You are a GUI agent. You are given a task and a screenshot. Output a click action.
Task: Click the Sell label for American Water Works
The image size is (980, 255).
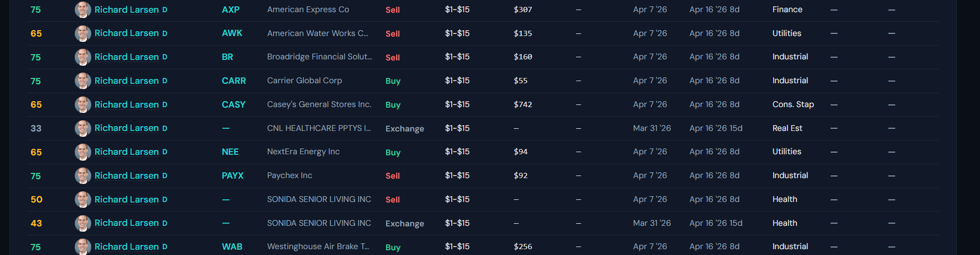click(x=392, y=33)
